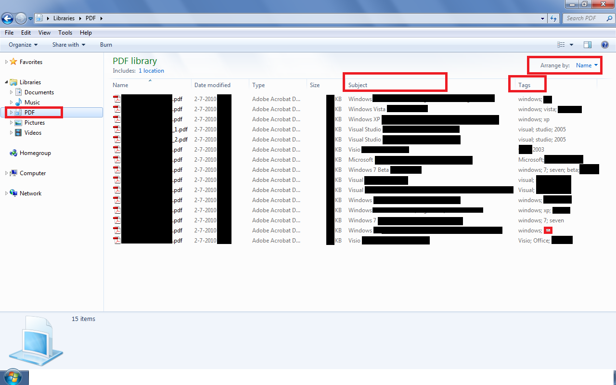This screenshot has width=616, height=385.
Task: Refresh the PDF library in address bar
Action: pyautogui.click(x=553, y=18)
